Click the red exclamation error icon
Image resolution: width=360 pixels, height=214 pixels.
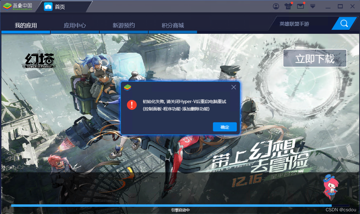point(132,105)
